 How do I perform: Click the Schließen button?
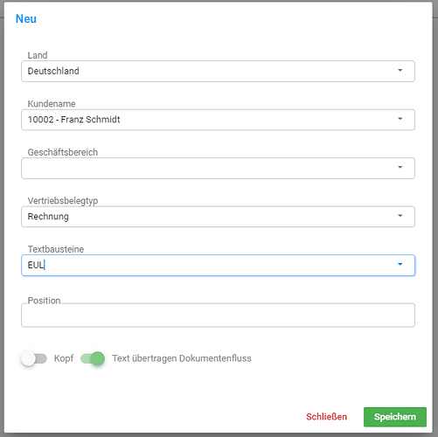326,417
